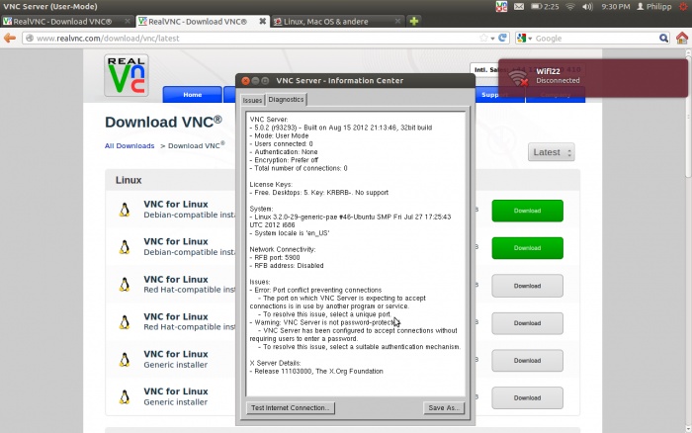692x433 pixels.
Task: Click the first VNC for Linux Generic installer title
Action: (x=176, y=354)
